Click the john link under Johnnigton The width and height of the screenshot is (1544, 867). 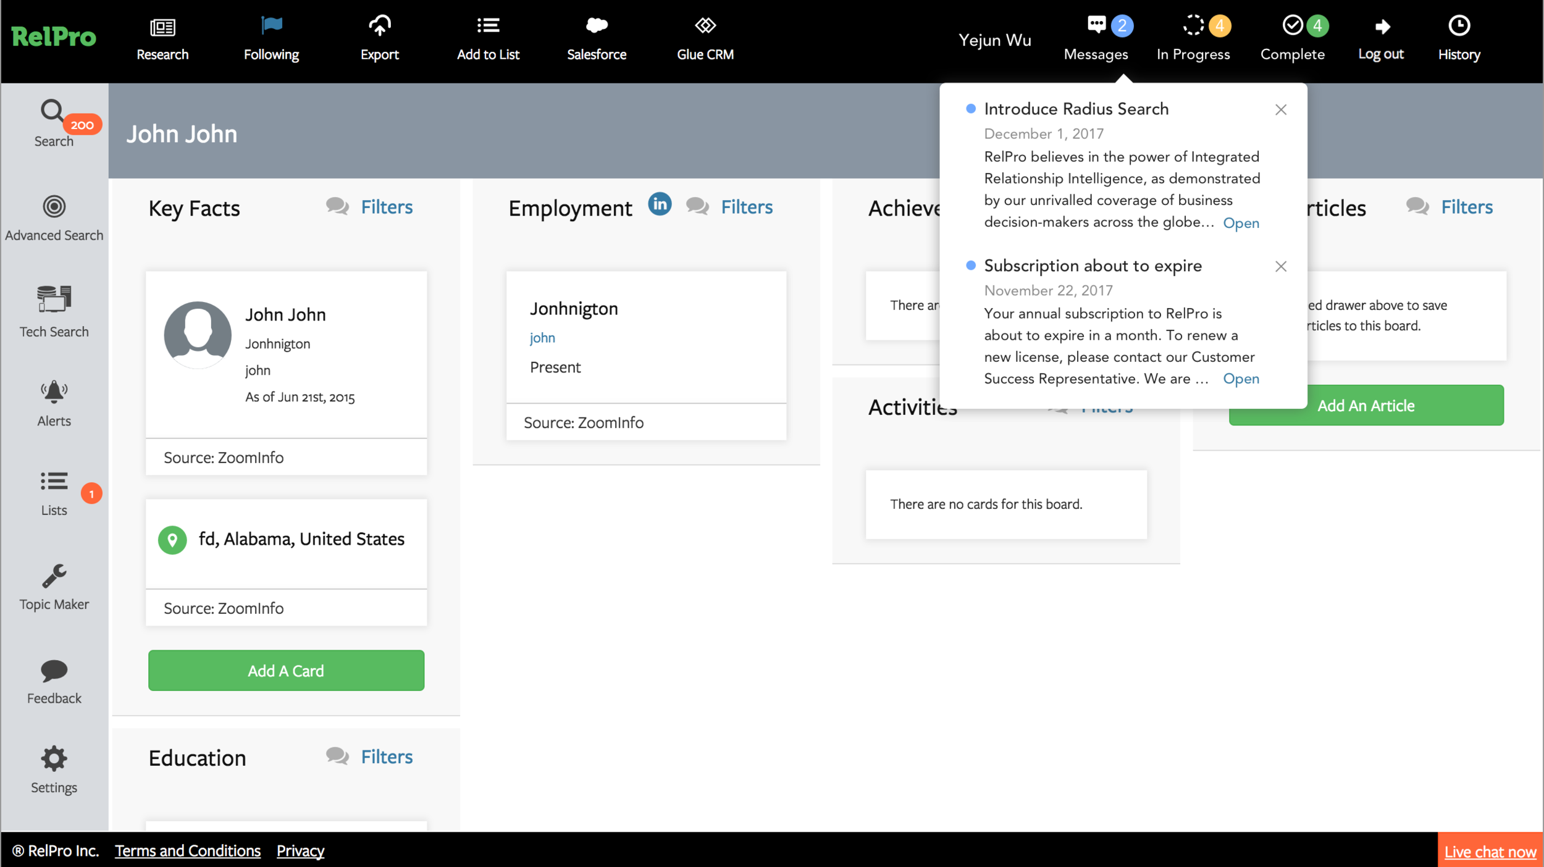coord(542,338)
